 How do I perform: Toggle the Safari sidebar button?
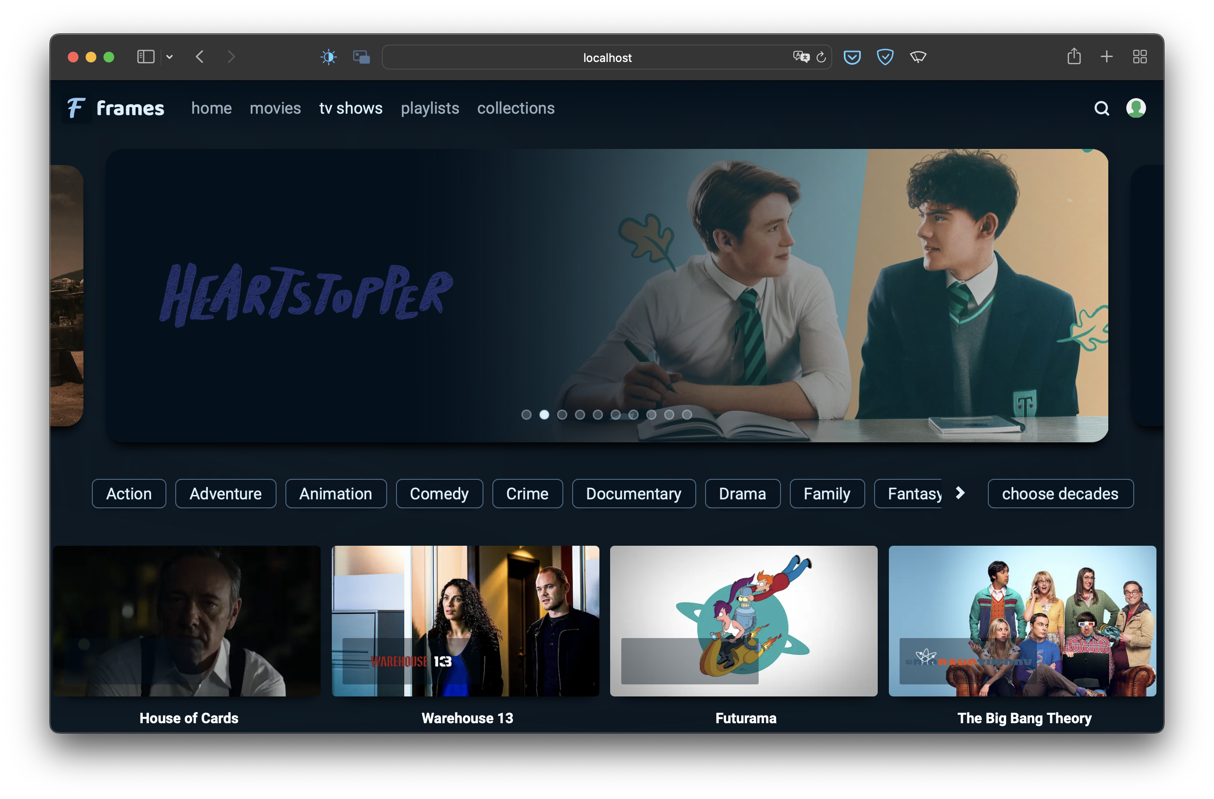[x=146, y=57]
